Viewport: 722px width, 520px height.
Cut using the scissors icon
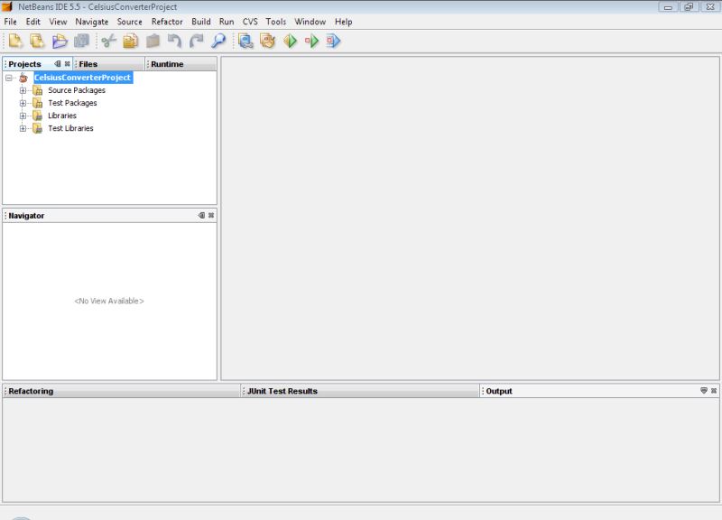coord(108,39)
